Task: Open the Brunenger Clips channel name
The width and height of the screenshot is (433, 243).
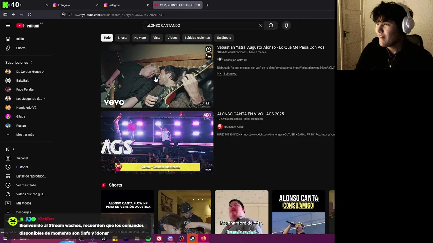Action: click(234, 127)
